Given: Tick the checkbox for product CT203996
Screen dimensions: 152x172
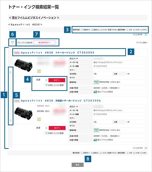Looking at the screenshot, I should 10,120.
